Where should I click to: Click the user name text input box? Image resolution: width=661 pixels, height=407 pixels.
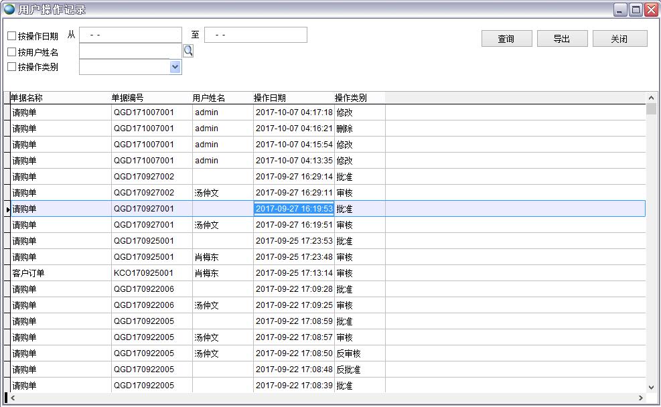tap(127, 50)
